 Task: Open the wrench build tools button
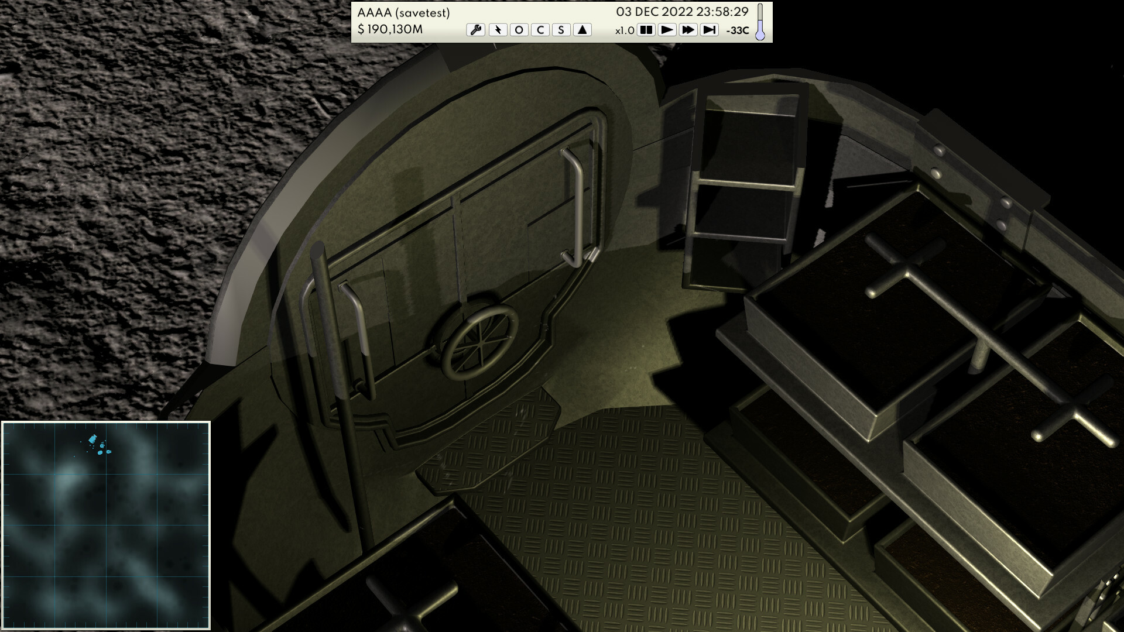475,30
